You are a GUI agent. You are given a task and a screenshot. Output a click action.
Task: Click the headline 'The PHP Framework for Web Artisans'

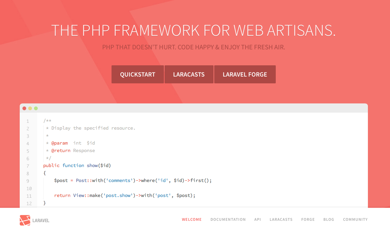[193, 30]
